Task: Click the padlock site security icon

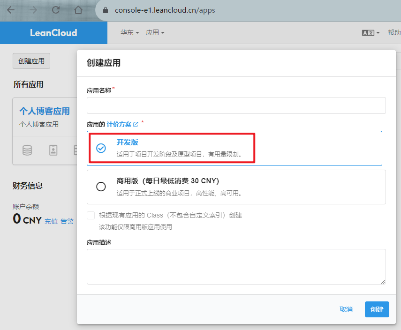Action: pos(105,10)
